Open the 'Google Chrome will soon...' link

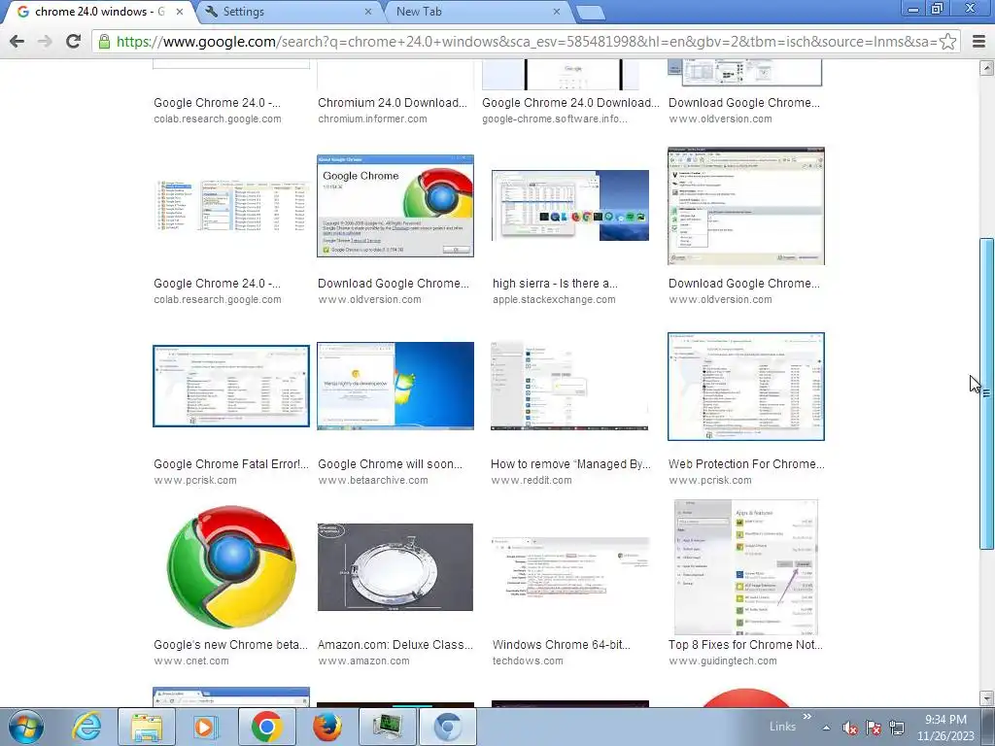[391, 464]
